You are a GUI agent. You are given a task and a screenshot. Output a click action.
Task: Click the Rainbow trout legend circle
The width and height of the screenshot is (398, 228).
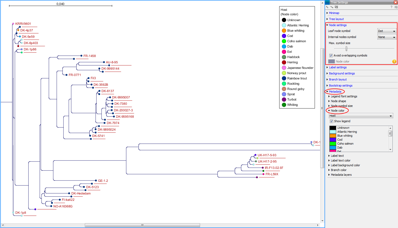pyautogui.click(x=284, y=78)
